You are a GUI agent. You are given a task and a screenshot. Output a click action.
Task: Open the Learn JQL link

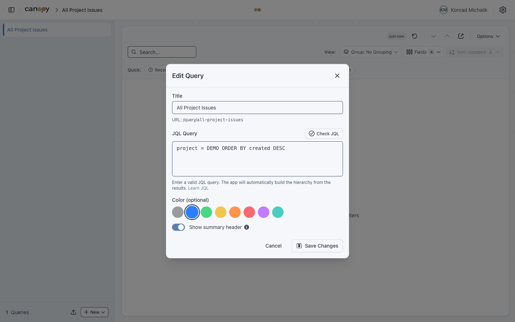(198, 188)
